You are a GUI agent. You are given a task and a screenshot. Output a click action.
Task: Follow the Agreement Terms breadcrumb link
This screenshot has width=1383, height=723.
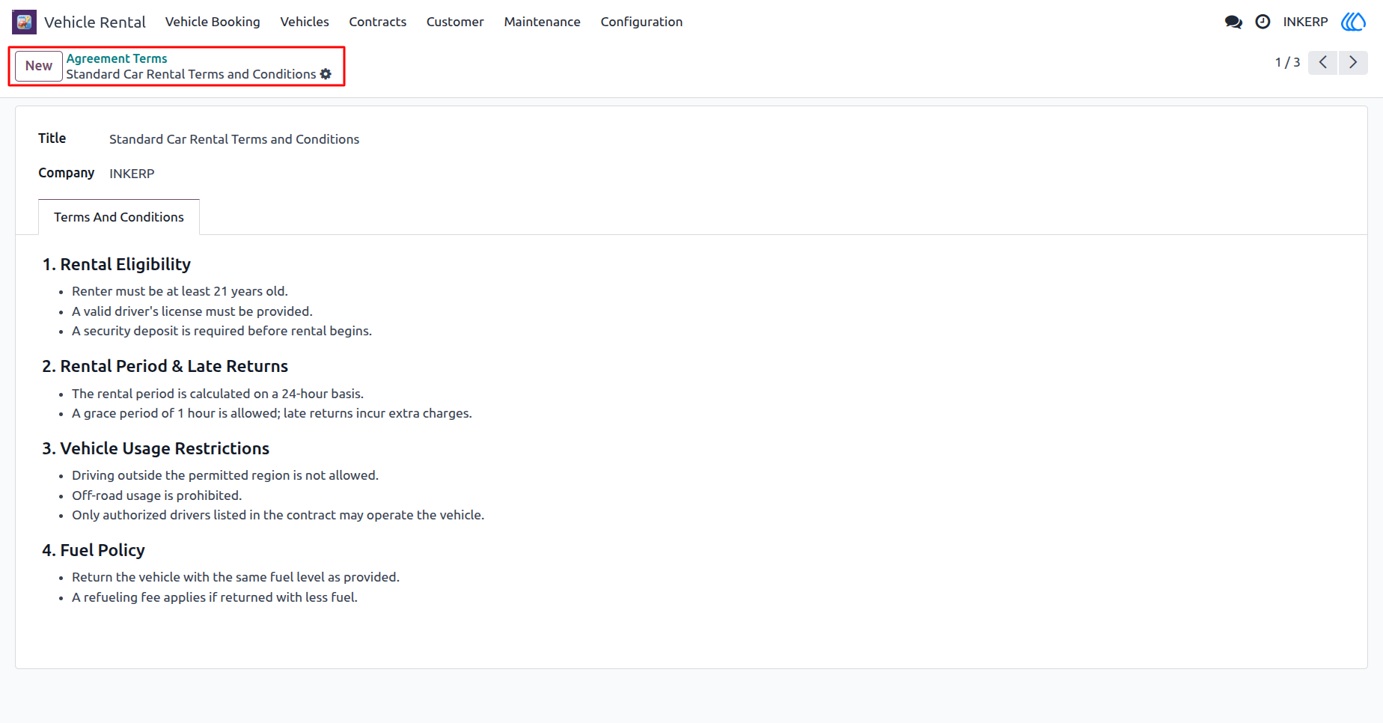click(x=117, y=58)
